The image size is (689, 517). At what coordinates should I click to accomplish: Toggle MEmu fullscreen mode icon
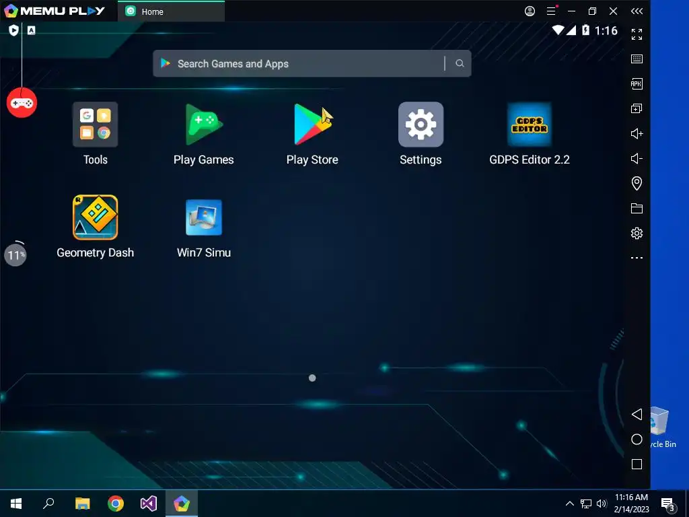coord(637,34)
